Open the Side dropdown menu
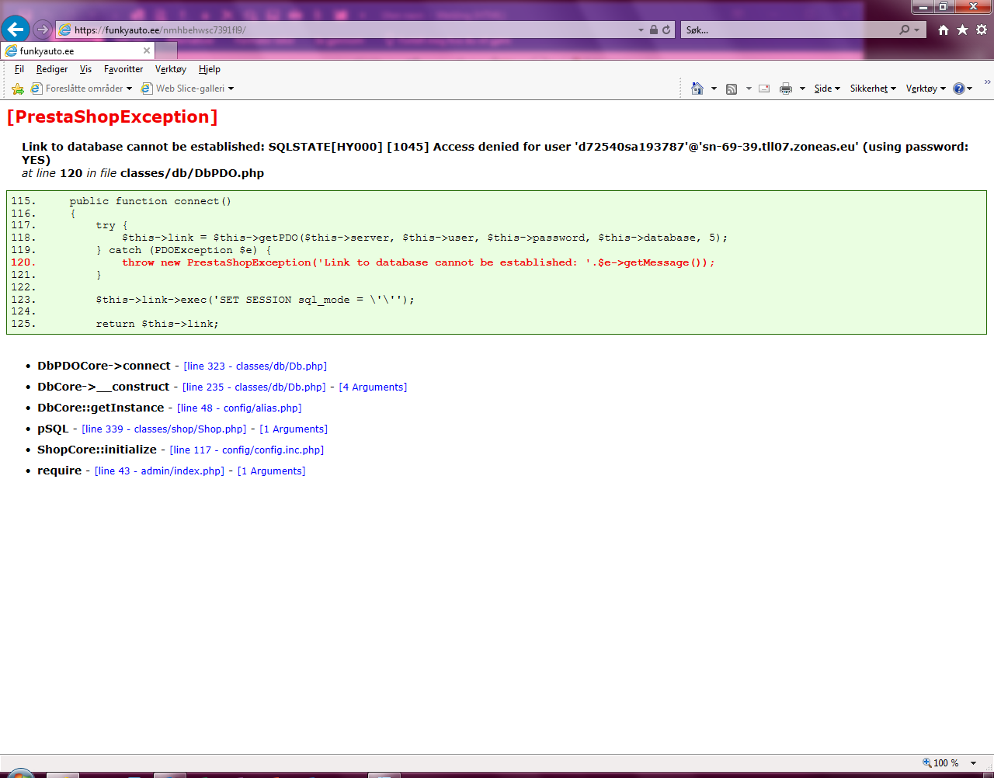994x778 pixels. tap(827, 89)
